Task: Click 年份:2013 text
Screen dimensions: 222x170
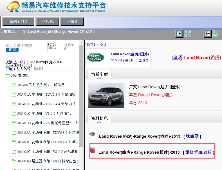Action: coord(138,103)
